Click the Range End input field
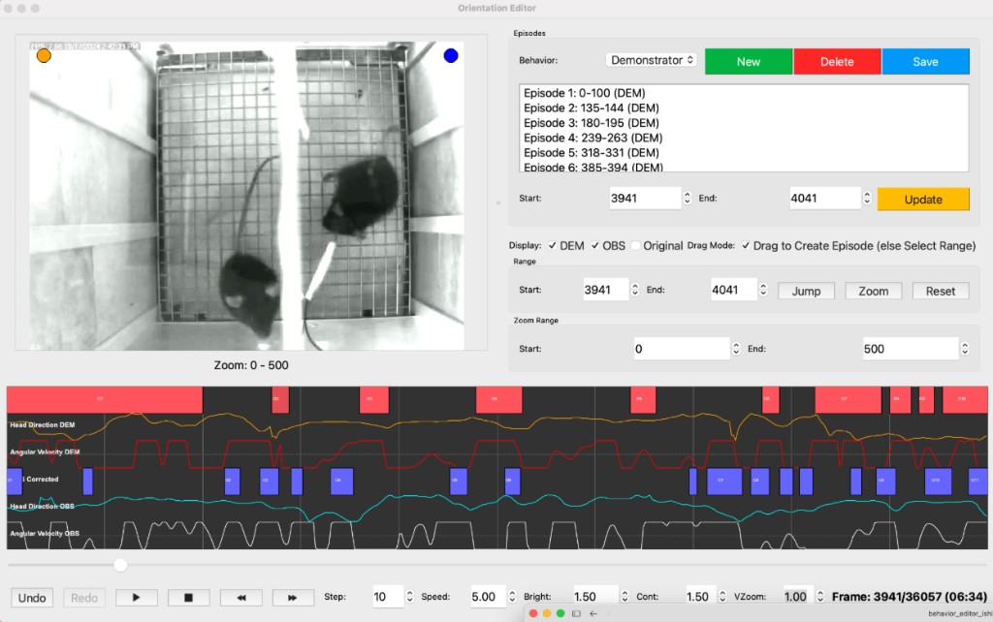Screen dimensions: 993x622 pos(734,290)
